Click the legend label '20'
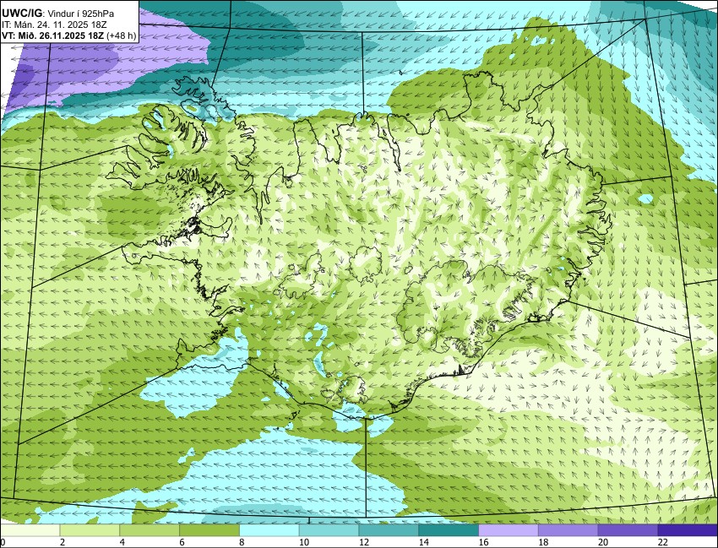The width and height of the screenshot is (718, 548). [x=603, y=542]
